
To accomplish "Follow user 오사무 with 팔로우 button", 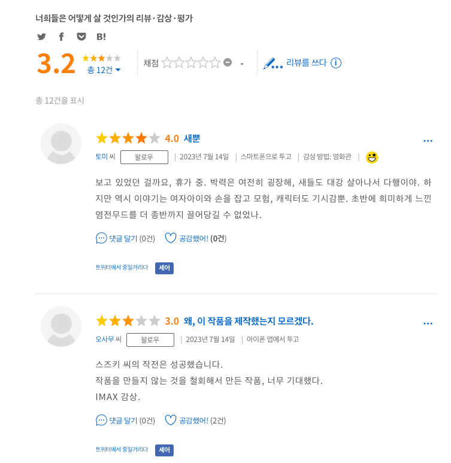I will point(150,340).
